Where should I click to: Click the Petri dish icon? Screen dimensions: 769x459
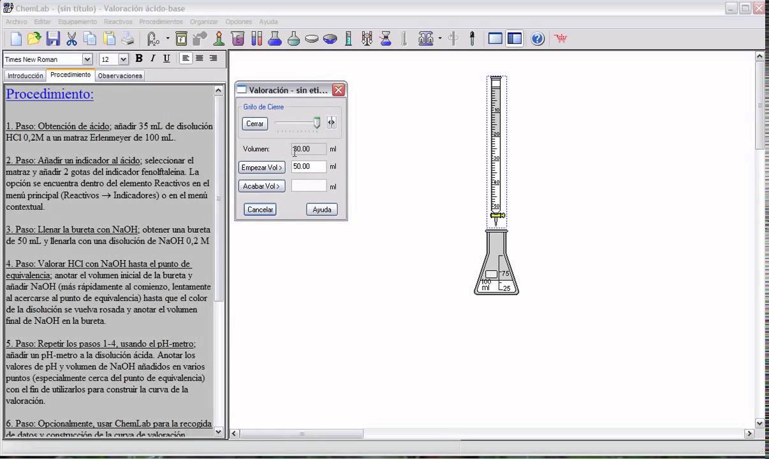click(312, 39)
